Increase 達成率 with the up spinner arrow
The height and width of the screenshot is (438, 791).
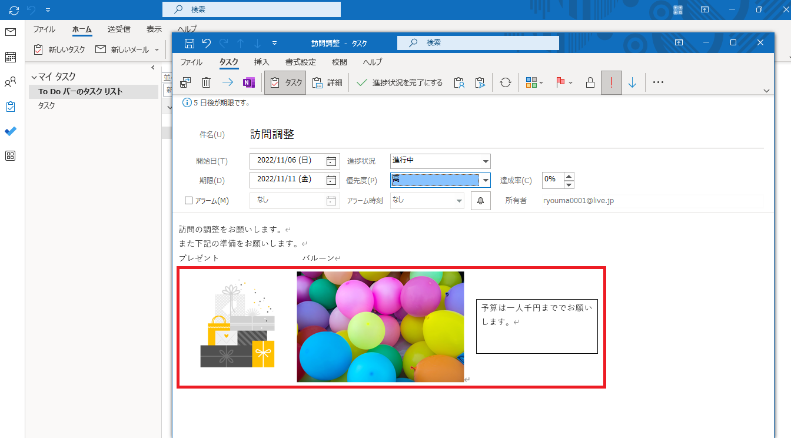(569, 176)
